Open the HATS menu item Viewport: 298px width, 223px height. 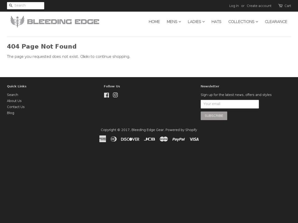click(x=216, y=22)
